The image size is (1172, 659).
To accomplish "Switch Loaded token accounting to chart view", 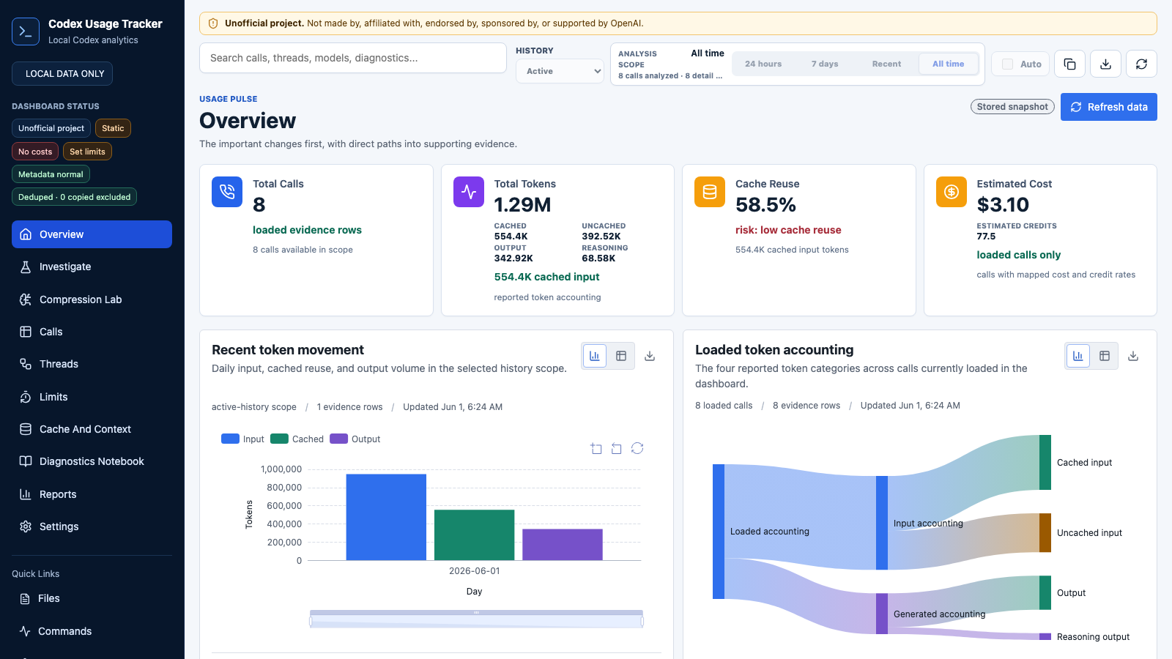I will [1078, 356].
